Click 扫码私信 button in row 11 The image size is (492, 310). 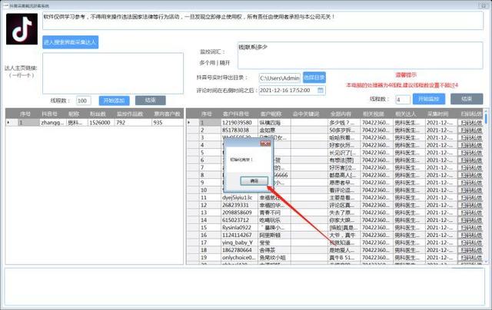470,197
